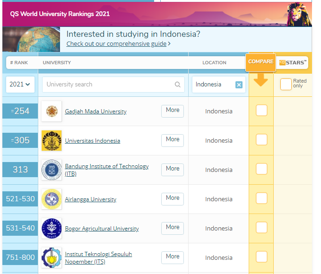Tick compare checkbox for Universitas Indonesia
Viewport: 321px width, 274px height.
click(x=261, y=140)
